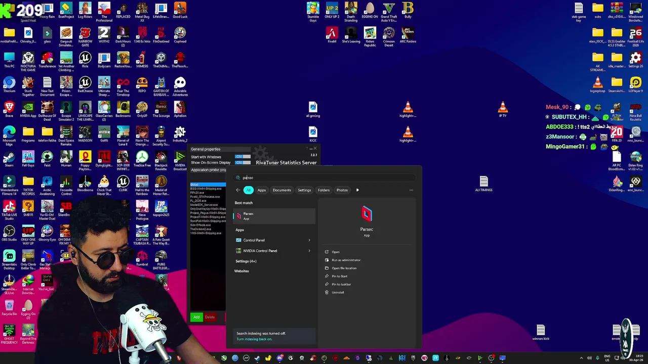This screenshot has height=364, width=648.
Task: Select TheDivision2.exe profile in RivaTuner
Action: [x=200, y=229]
